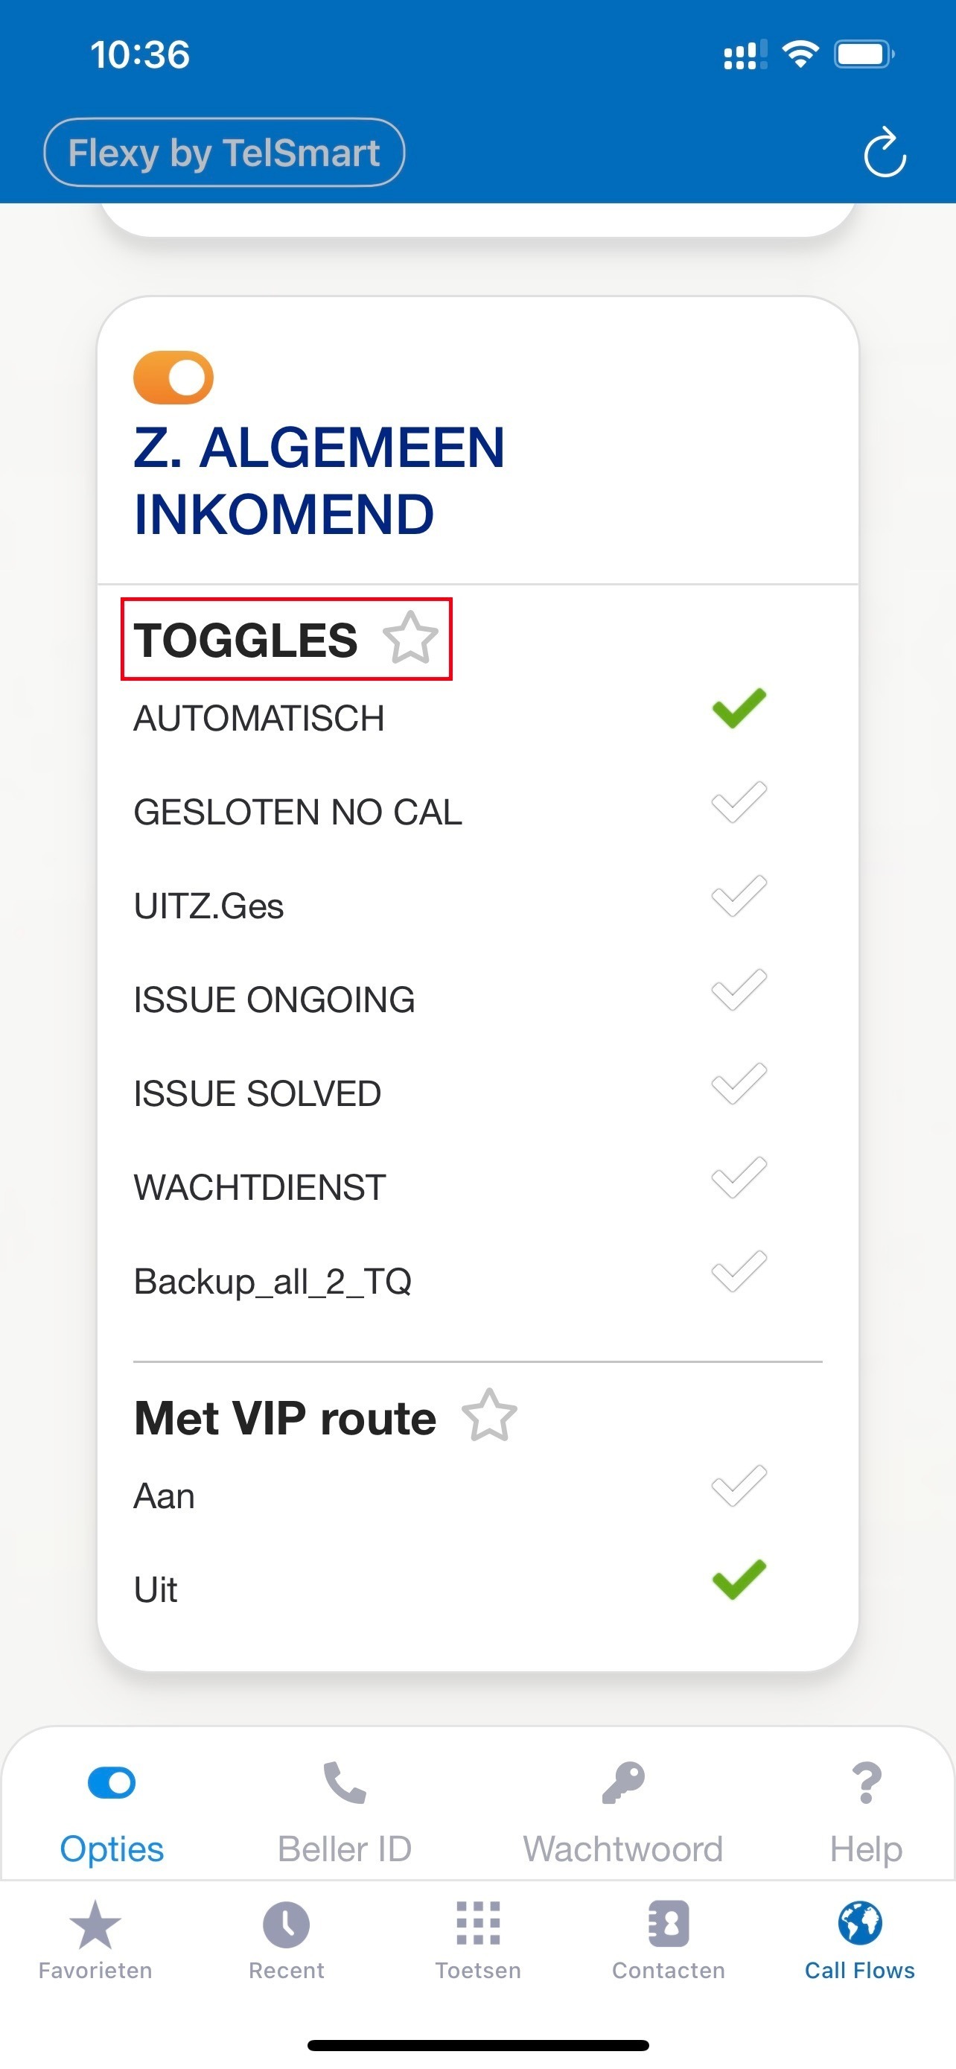Go to Contacten
The width and height of the screenshot is (956, 2069).
[668, 1940]
